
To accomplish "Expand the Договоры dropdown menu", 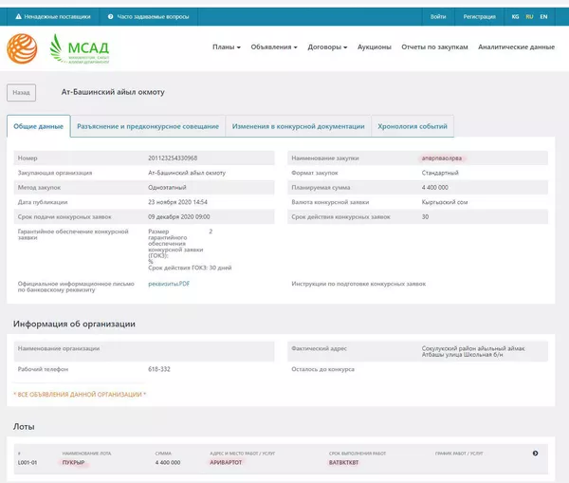I will 327,46.
